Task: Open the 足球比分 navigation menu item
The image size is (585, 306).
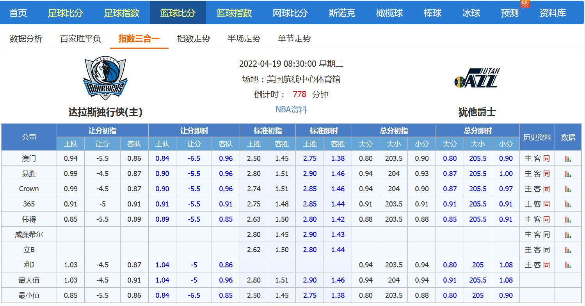Action: click(66, 13)
